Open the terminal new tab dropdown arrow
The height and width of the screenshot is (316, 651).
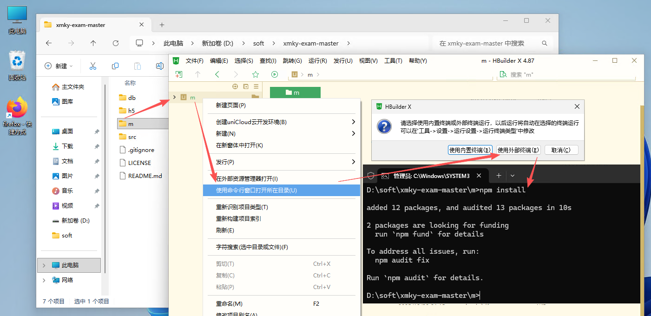(513, 176)
